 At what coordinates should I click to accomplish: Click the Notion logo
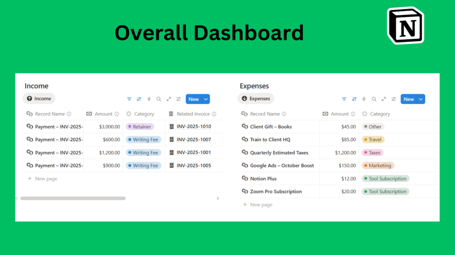pyautogui.click(x=406, y=25)
